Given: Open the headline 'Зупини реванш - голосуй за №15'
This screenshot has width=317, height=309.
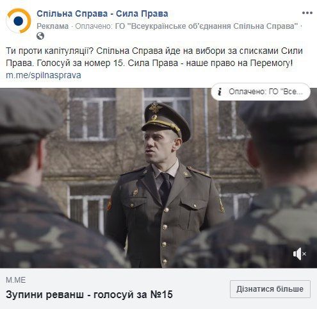Looking at the screenshot, I should (89, 294).
